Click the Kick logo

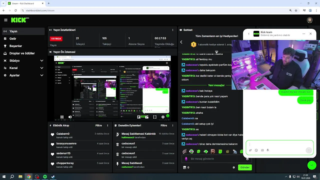pyautogui.click(x=20, y=20)
